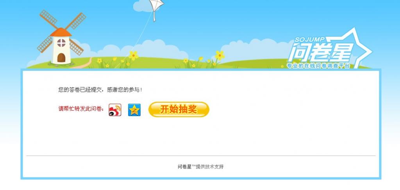Image resolution: width=400 pixels, height=190 pixels.
Task: Click the 提供技术支持 footer text
Action: [210, 167]
